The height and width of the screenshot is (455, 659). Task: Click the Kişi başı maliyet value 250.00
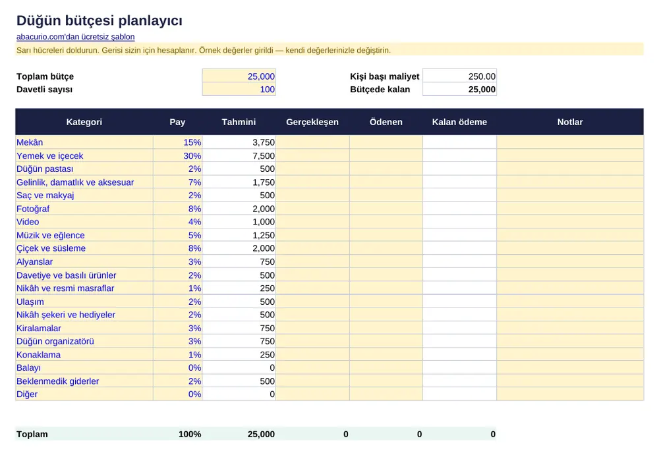(x=459, y=76)
